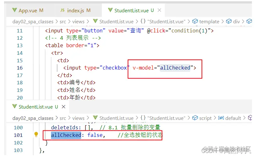Screen dimensions: 256x157
Task: Click line number 18 in gutter
Action: pyautogui.click(x=19, y=83)
